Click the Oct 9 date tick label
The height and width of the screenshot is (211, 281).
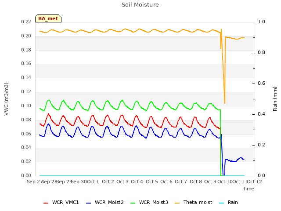coord(210,182)
